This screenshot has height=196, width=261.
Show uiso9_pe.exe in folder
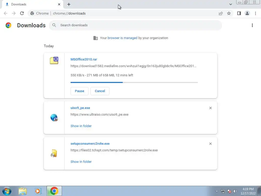point(81,126)
